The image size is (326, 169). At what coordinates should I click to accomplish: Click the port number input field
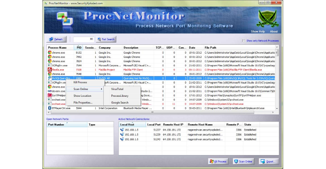83,39
